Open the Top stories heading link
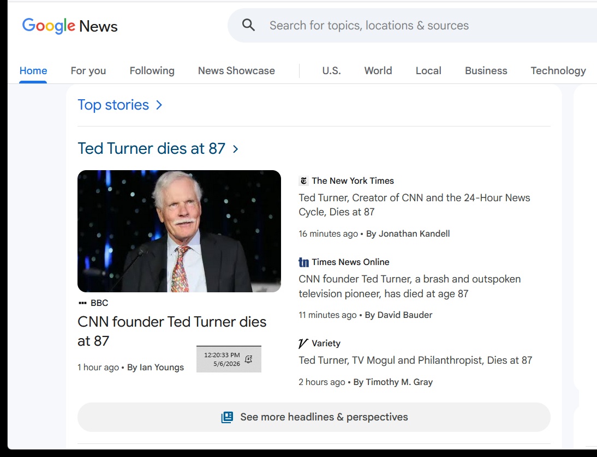The width and height of the screenshot is (597, 457). pos(113,105)
